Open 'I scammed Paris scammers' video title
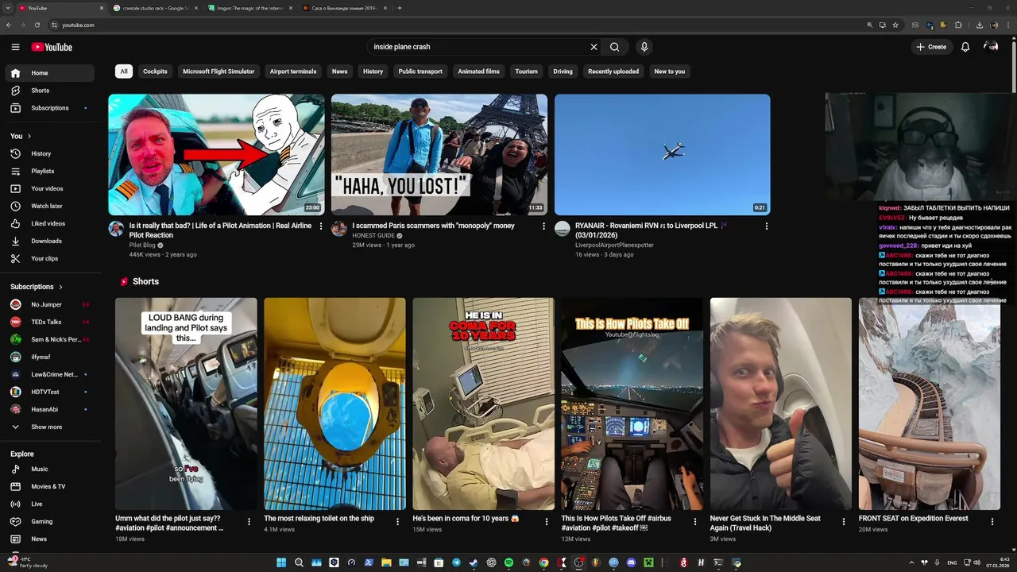The width and height of the screenshot is (1017, 572). click(434, 226)
